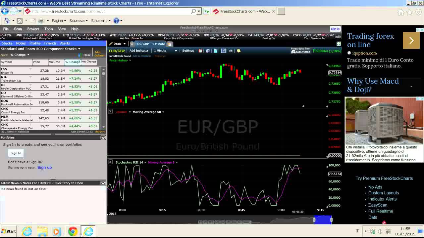The width and height of the screenshot is (424, 238).
Task: Open the Scan menu
Action: click(x=18, y=29)
